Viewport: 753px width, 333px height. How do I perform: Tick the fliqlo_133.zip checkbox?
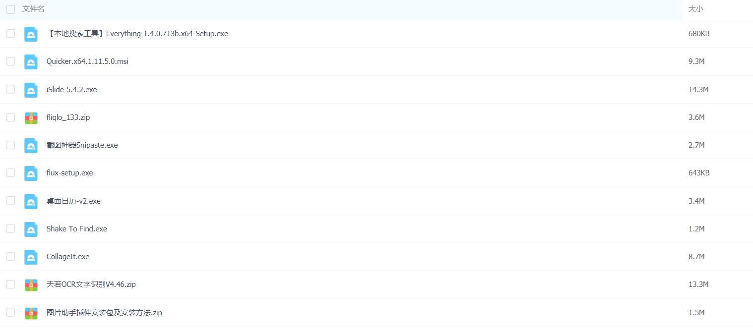click(10, 117)
